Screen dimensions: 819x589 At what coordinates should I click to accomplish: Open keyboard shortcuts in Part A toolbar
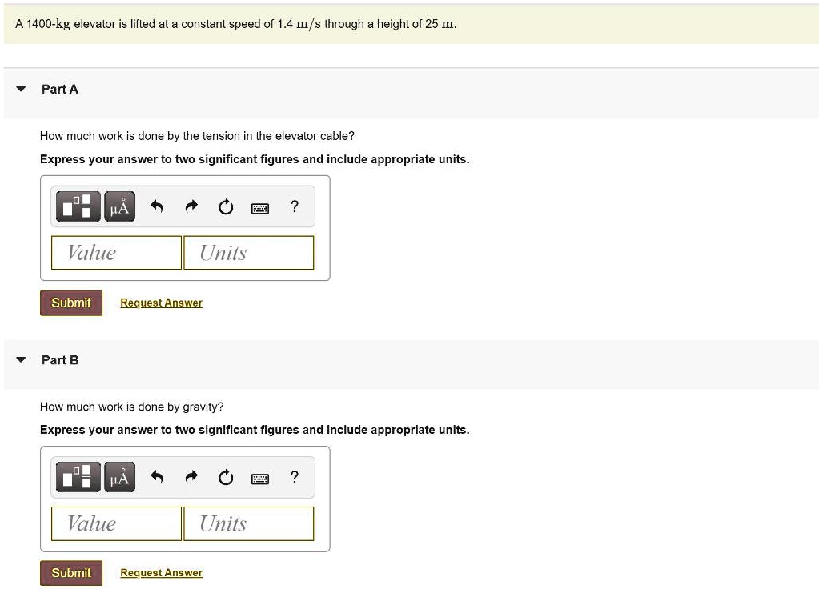pyautogui.click(x=260, y=208)
